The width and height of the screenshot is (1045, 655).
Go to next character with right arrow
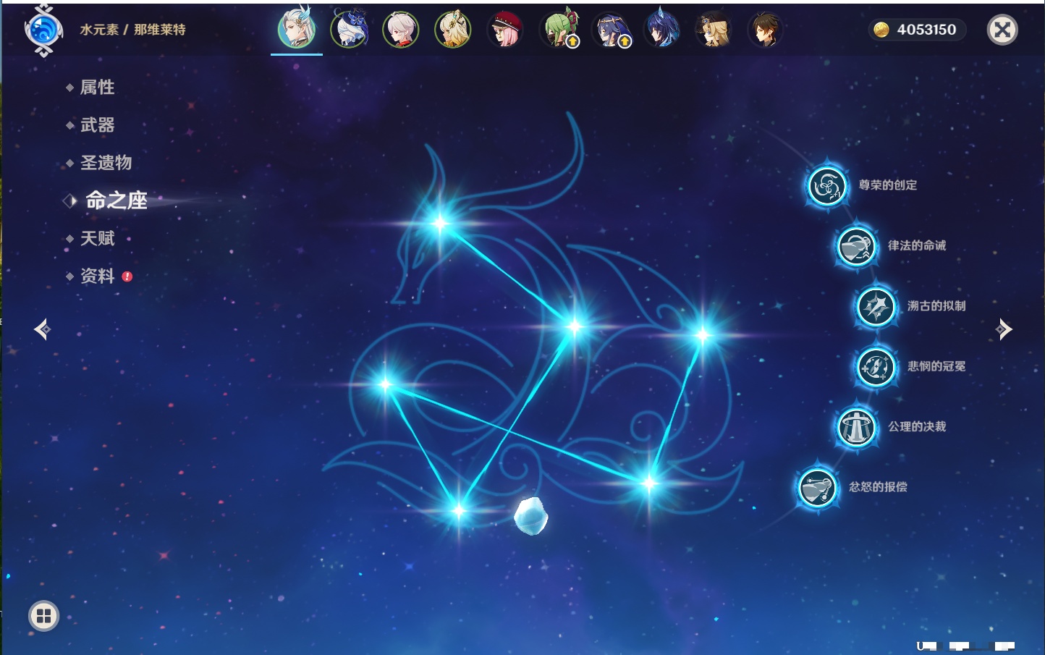[1004, 329]
